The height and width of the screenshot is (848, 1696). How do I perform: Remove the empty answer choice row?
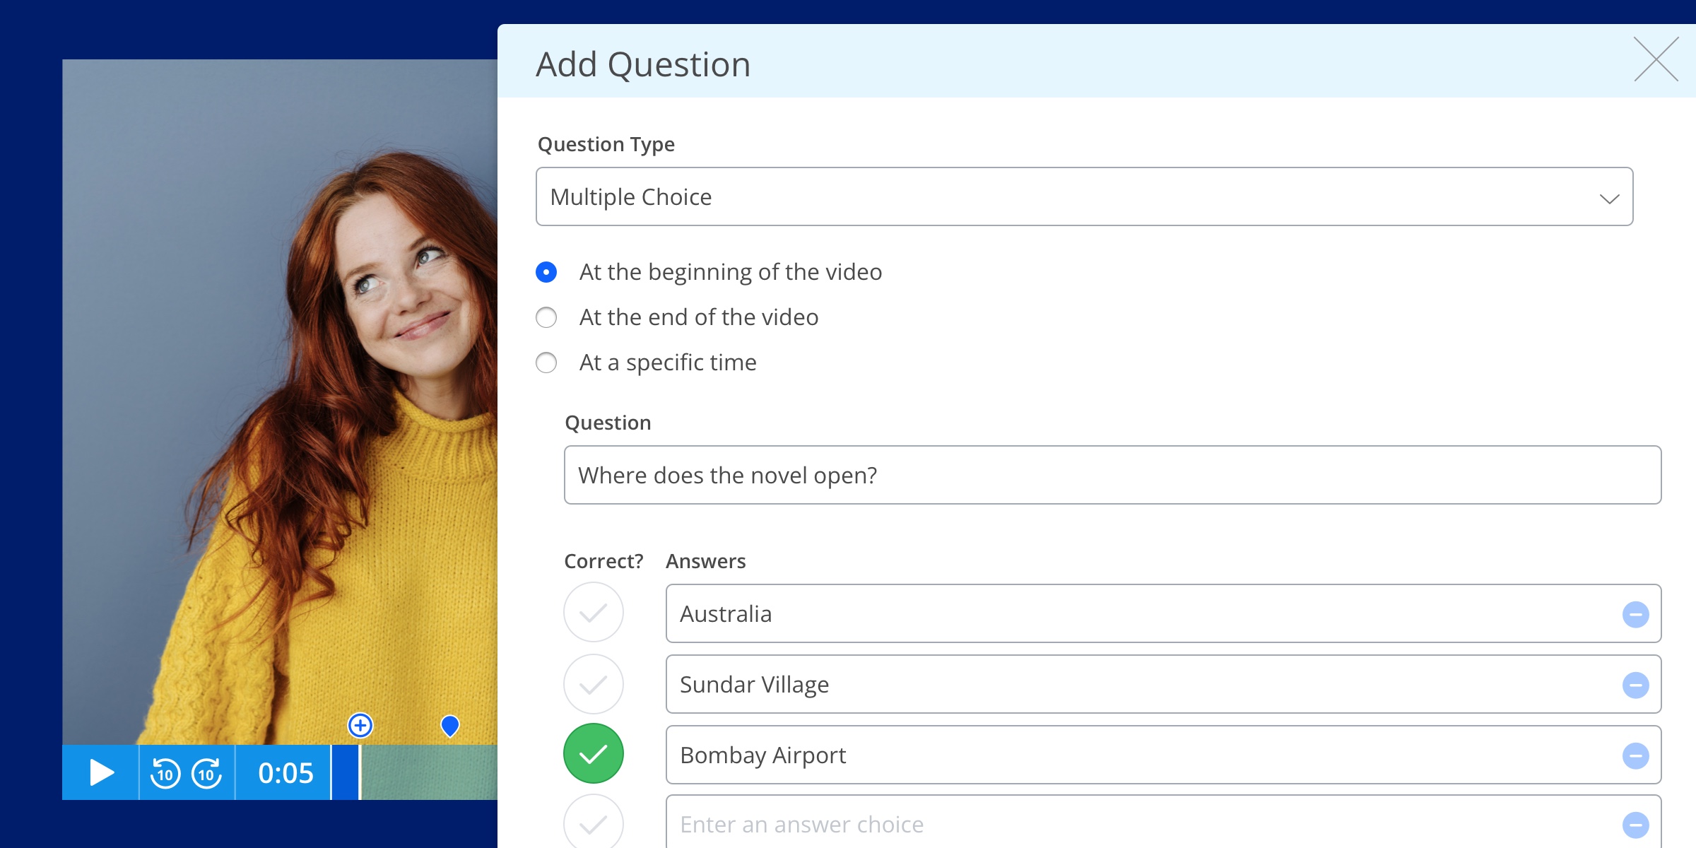1635,824
